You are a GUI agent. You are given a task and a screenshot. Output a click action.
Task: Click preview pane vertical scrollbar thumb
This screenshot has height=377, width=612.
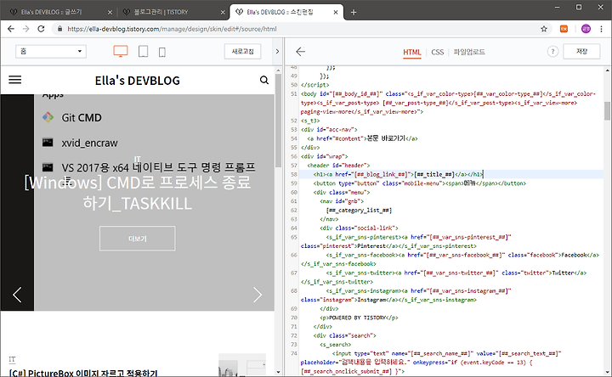point(278,120)
